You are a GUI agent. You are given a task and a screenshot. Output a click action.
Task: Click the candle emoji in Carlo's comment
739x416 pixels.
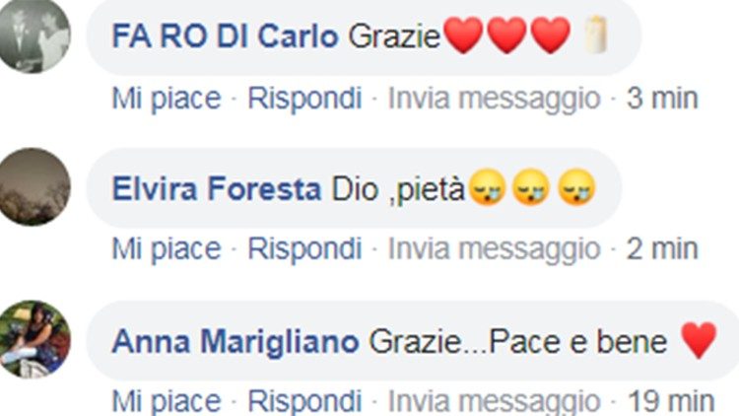click(x=596, y=34)
